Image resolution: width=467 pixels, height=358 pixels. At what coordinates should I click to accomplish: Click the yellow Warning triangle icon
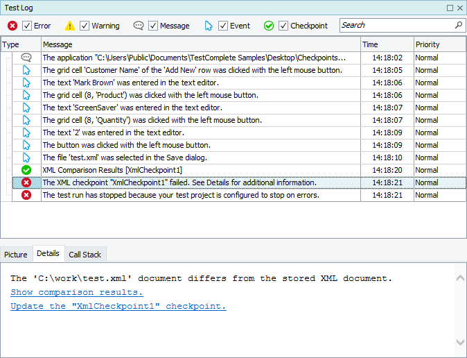(70, 26)
